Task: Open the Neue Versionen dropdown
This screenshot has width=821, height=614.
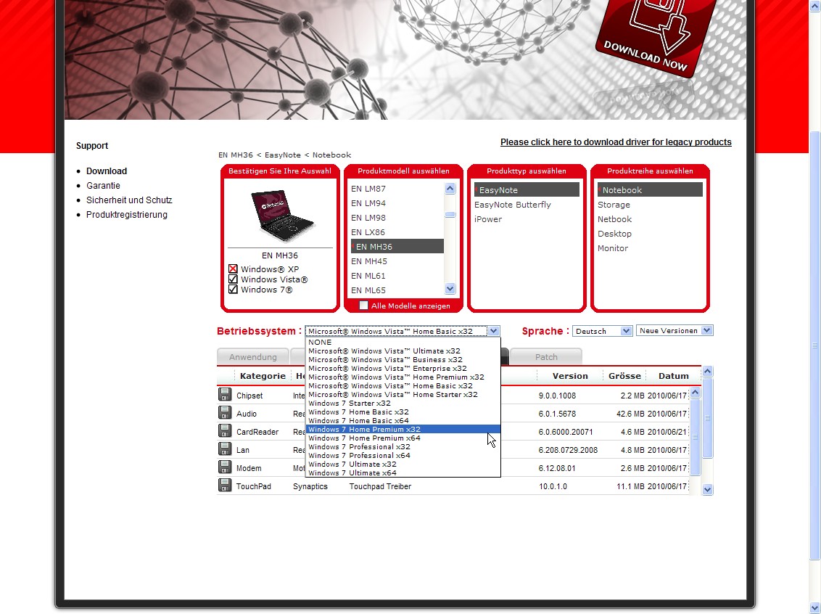Action: tap(674, 330)
